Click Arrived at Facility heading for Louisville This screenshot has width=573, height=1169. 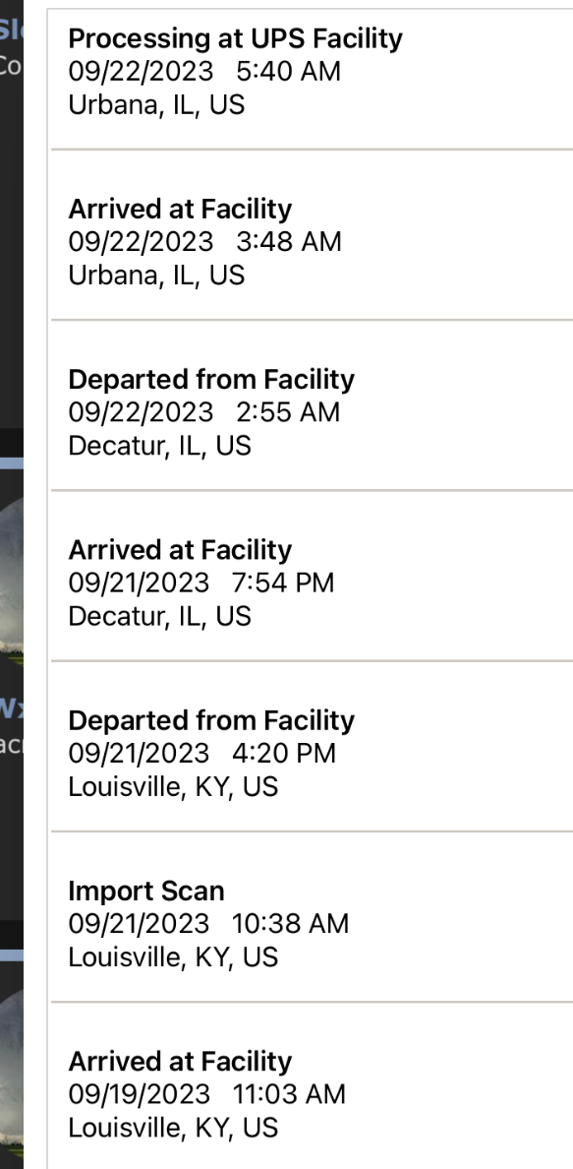point(180,1062)
